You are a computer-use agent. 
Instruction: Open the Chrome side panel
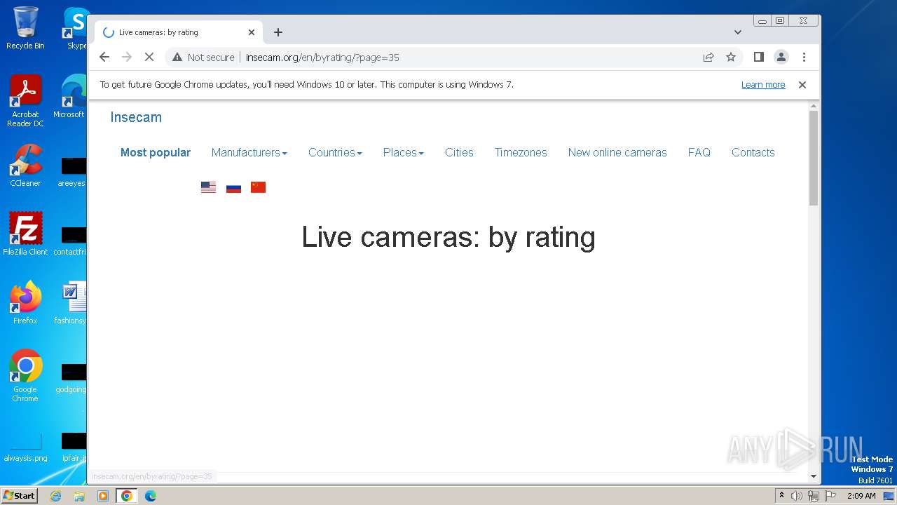[x=758, y=57]
